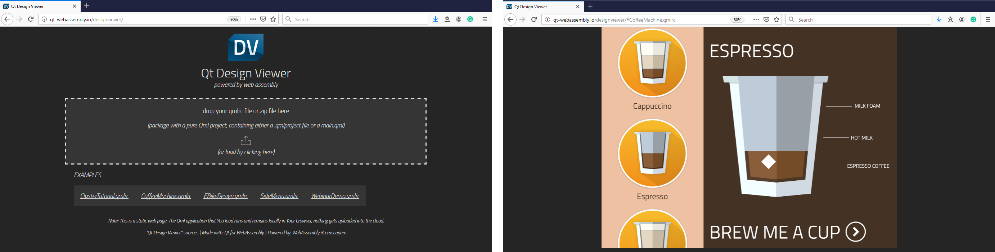This screenshot has height=252, width=995.
Task: Reload the CoffeeMachine.qmlrc page
Action: (x=534, y=20)
